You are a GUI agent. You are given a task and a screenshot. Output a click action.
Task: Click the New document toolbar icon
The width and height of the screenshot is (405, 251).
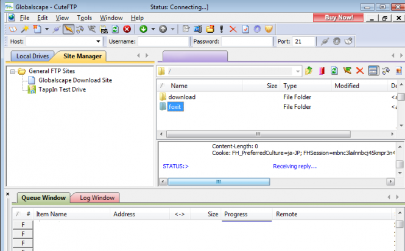point(37,29)
